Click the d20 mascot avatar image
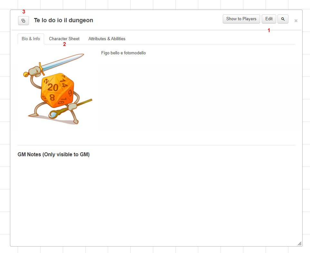Screen dimensions: 310x253 58,89
